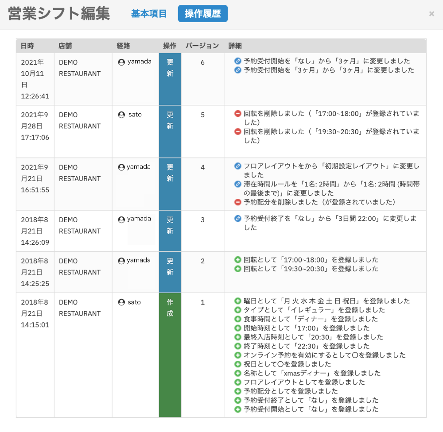Click the add icon beside 回転 17:00~18:00 registered

[238, 259]
